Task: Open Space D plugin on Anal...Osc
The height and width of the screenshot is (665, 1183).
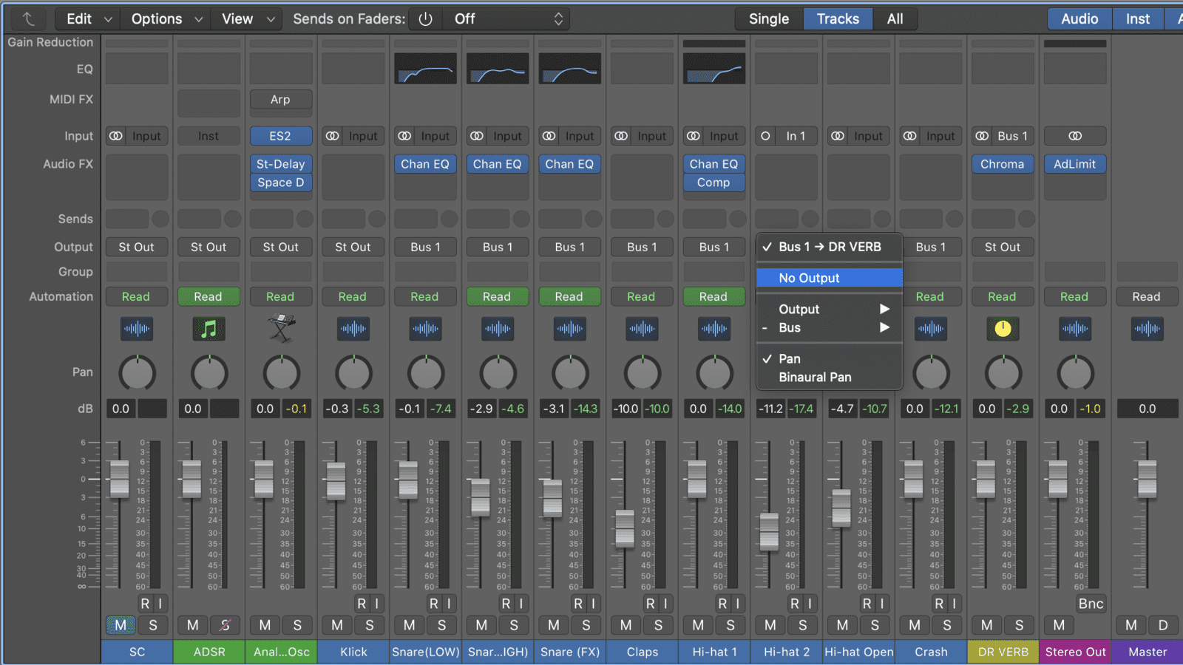Action: [x=281, y=183]
